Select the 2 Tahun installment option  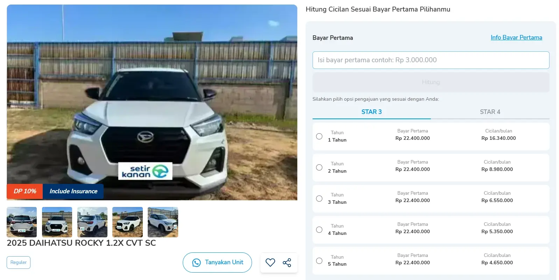click(319, 167)
